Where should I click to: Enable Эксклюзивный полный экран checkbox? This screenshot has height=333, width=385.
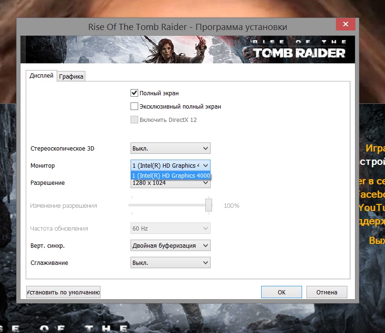coord(134,106)
